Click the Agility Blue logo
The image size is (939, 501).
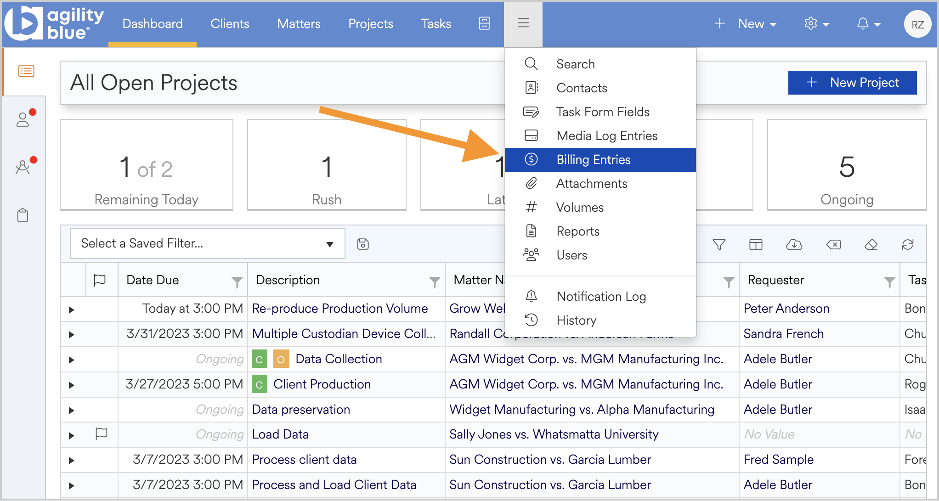(x=54, y=23)
